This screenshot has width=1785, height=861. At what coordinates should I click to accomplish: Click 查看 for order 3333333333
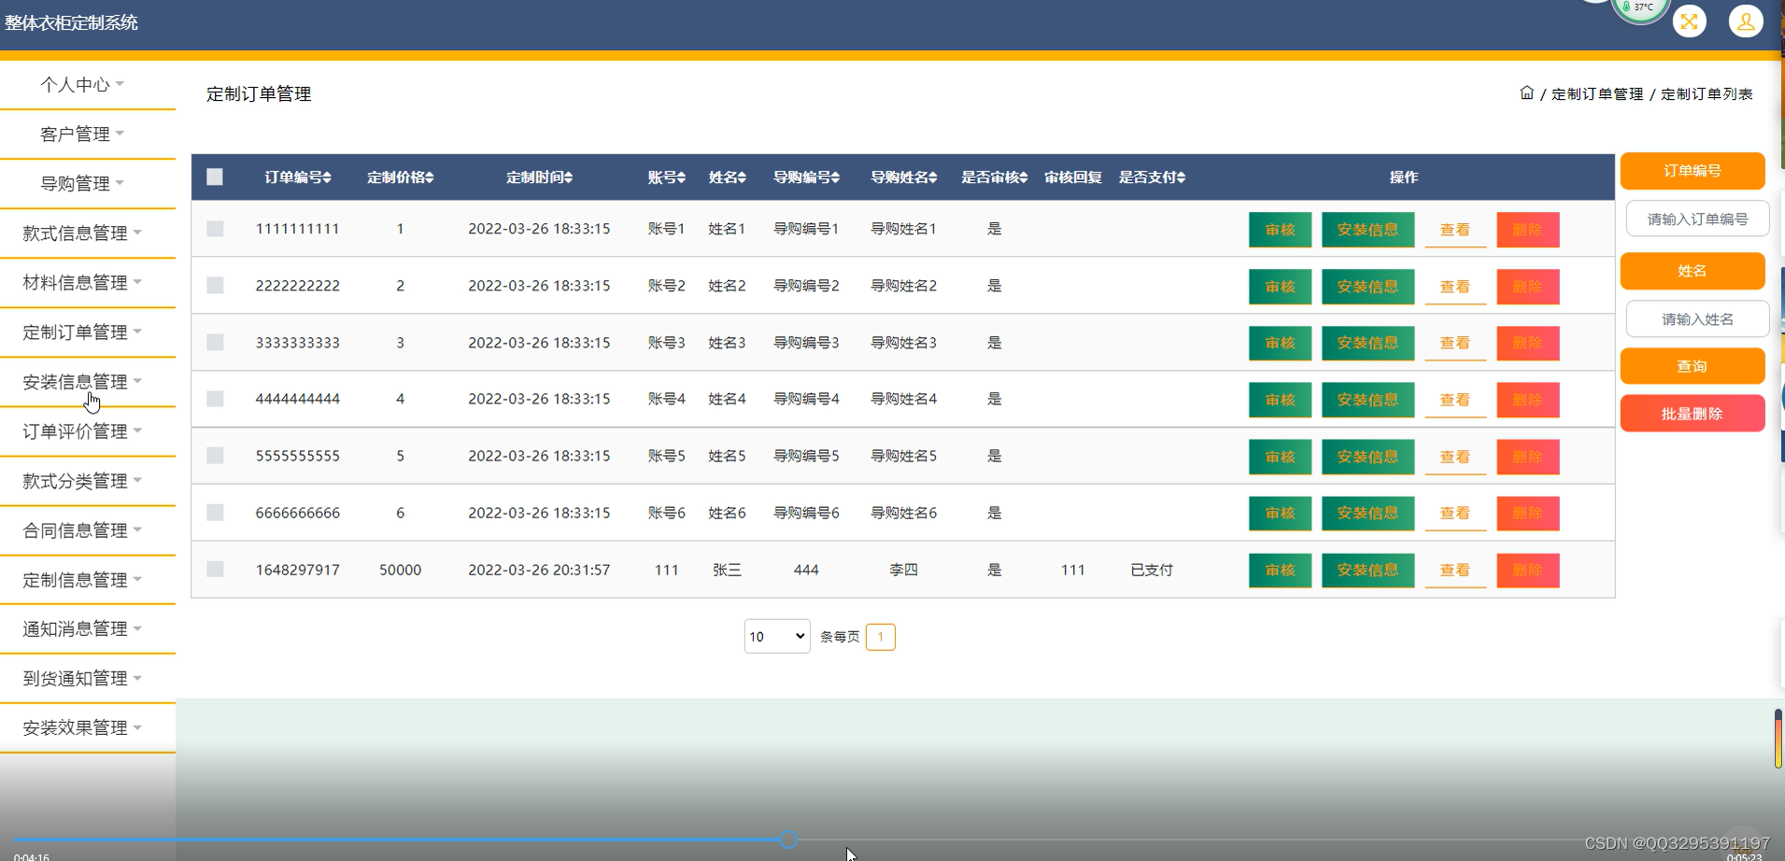(x=1455, y=343)
